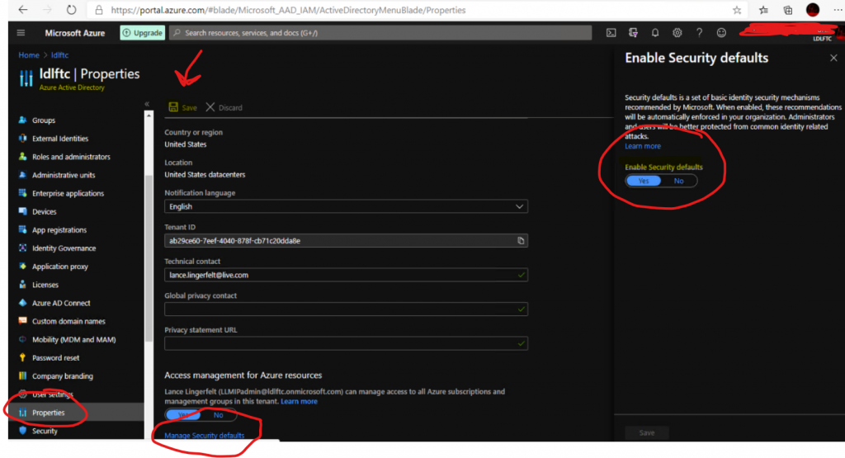Viewport: 845px width, 458px height.
Task: Expand the Notification language dropdown
Action: (x=346, y=206)
